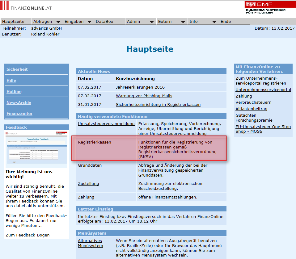Image resolution: width=296 pixels, height=259 pixels.
Task: Select the Teilnehmer name advarics GmbH
Action: [46, 28]
